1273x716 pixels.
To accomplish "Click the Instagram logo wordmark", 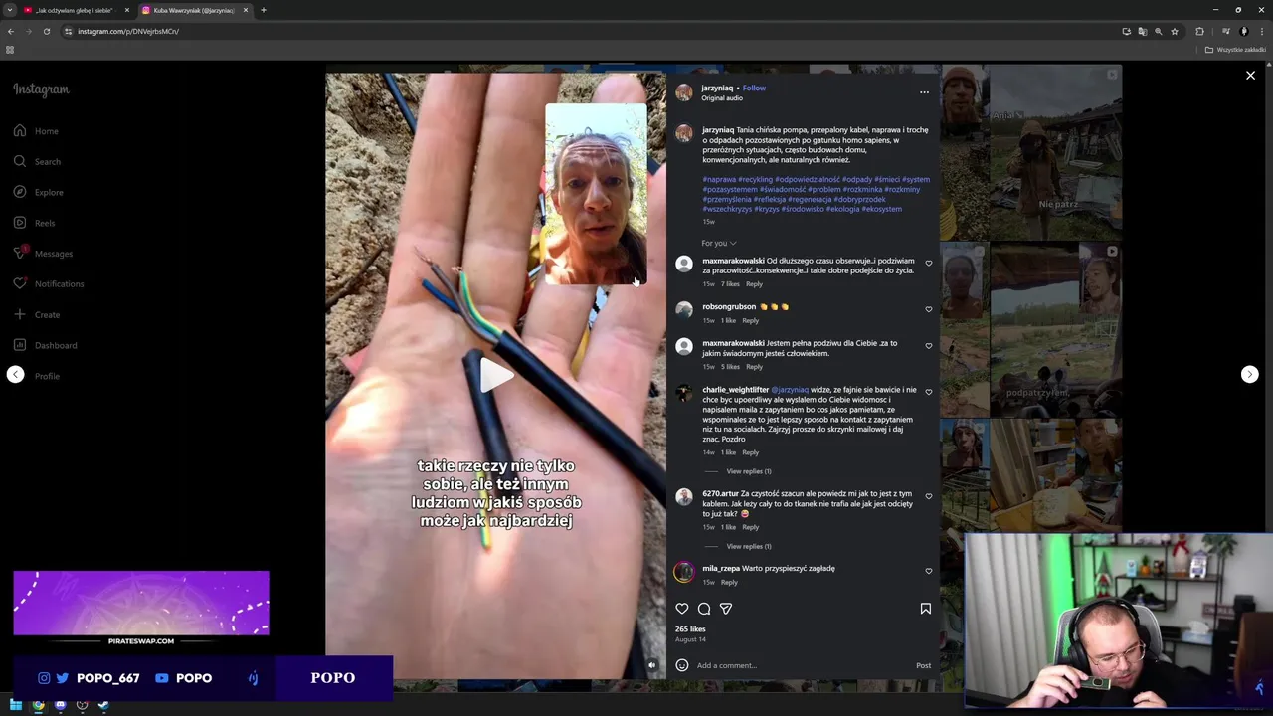I will coord(41,89).
